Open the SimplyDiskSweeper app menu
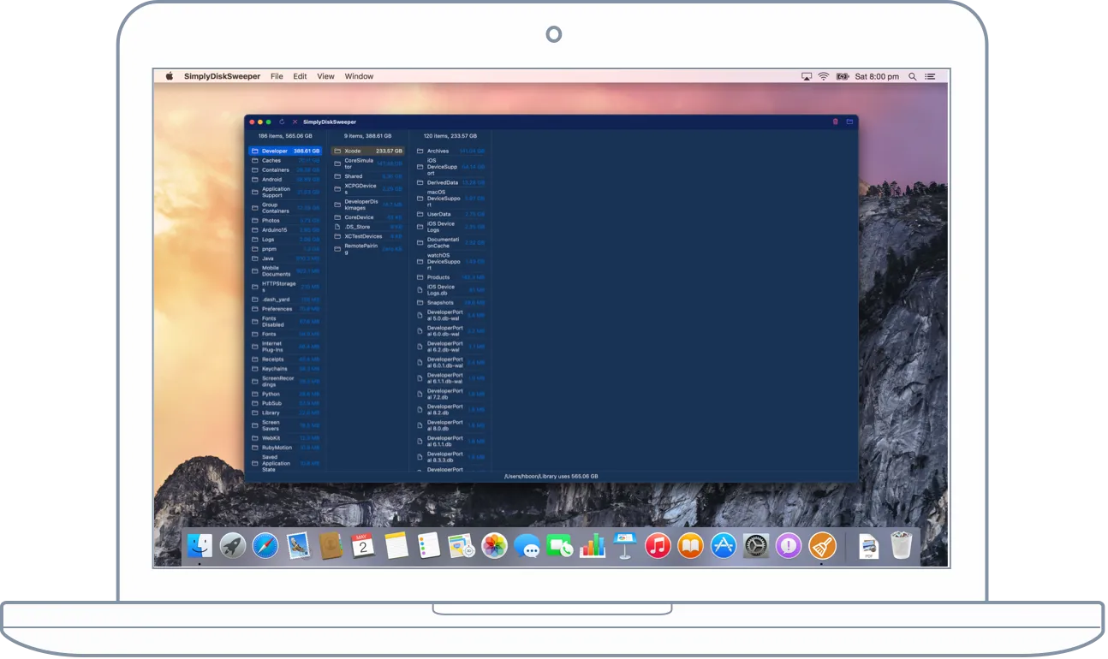 tap(222, 76)
